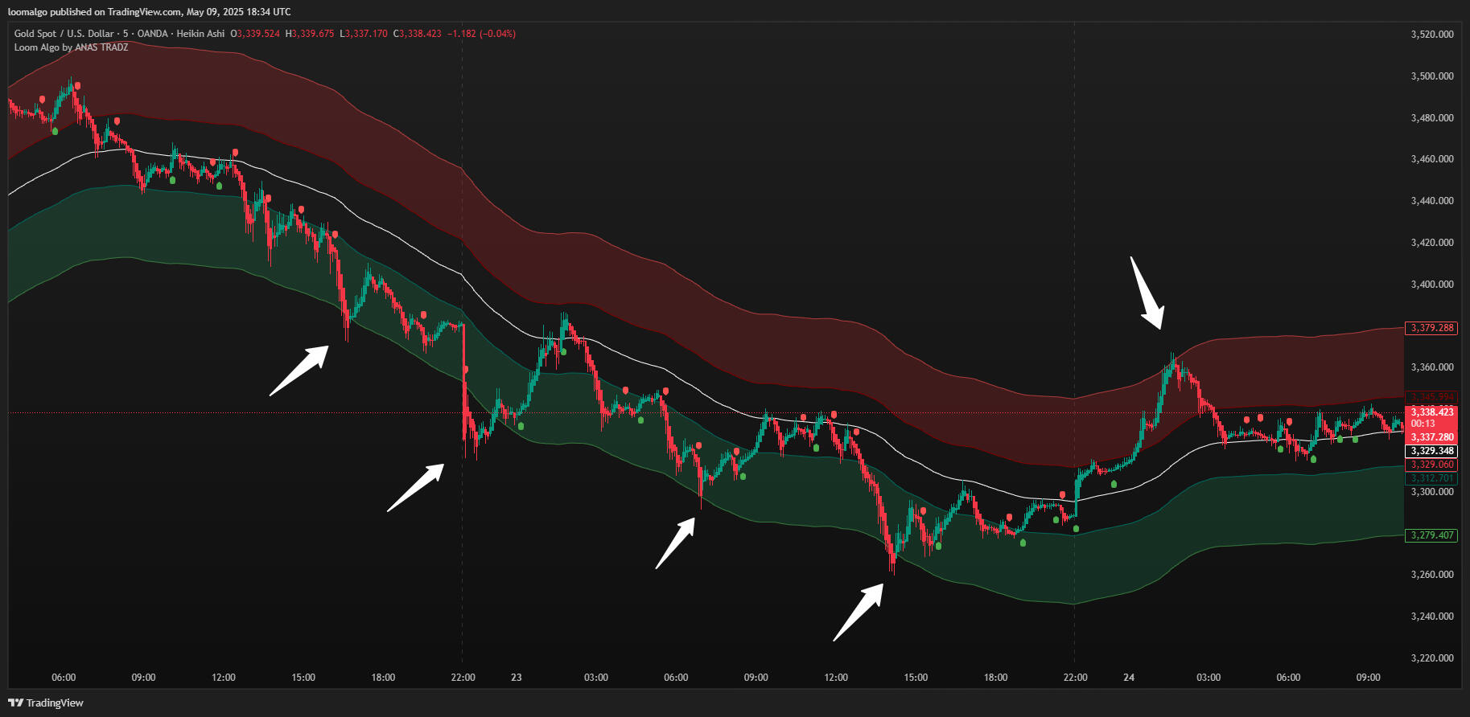This screenshot has height=717, width=1470.
Task: Click the red current price label 3,338.423
Action: (1432, 412)
